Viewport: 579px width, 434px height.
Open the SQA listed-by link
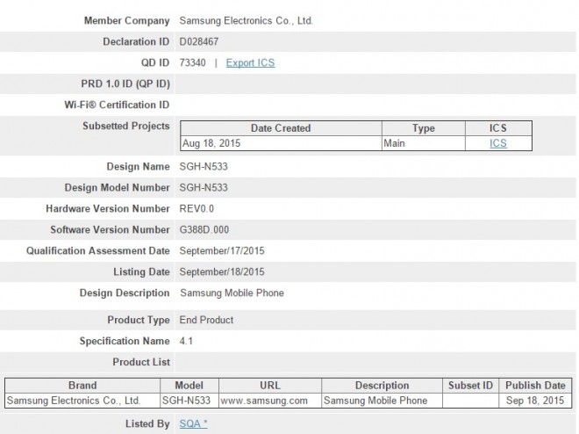click(x=193, y=423)
